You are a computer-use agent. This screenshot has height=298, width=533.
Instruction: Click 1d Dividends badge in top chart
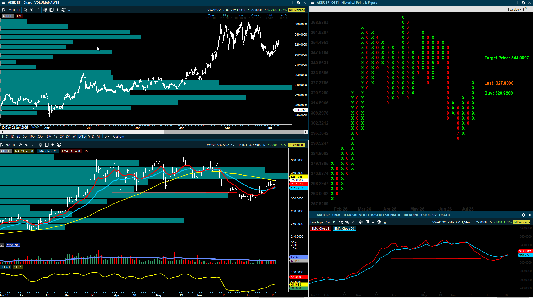click(x=297, y=10)
